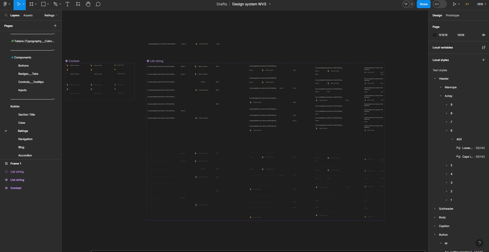Switch to the Design tab

coord(437,15)
